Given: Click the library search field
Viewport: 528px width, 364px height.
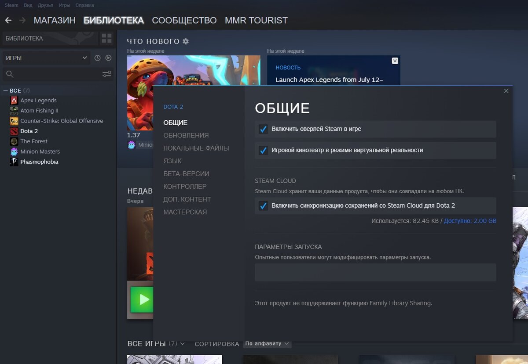Looking at the screenshot, I should tap(57, 74).
